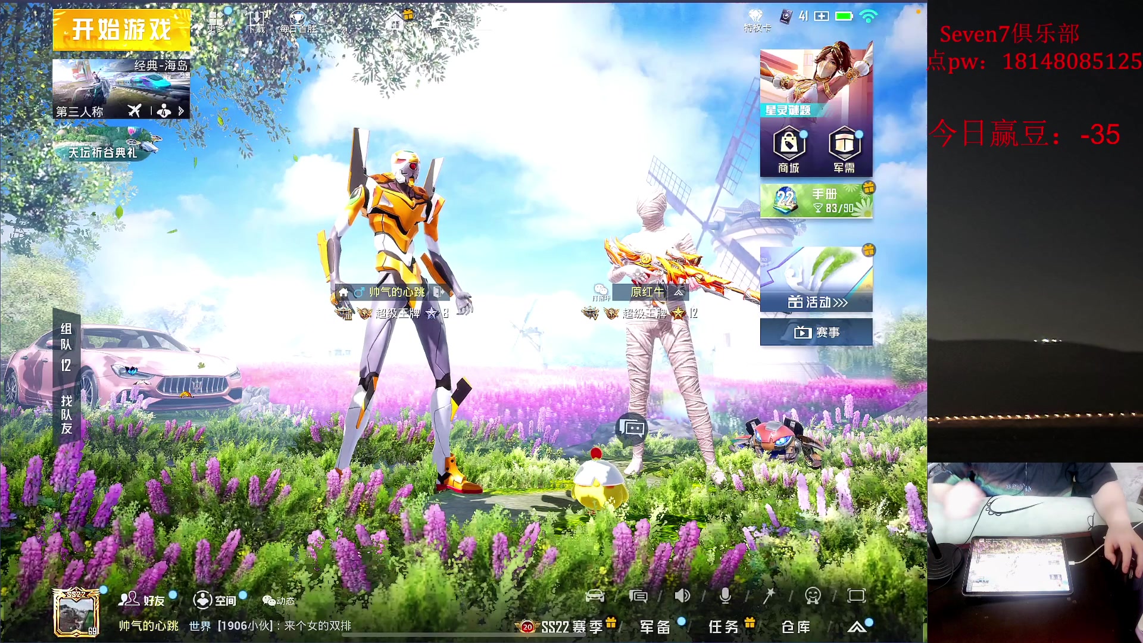Viewport: 1143px width, 643px height.
Task: Toggle the microphone voice icon
Action: coord(725,596)
